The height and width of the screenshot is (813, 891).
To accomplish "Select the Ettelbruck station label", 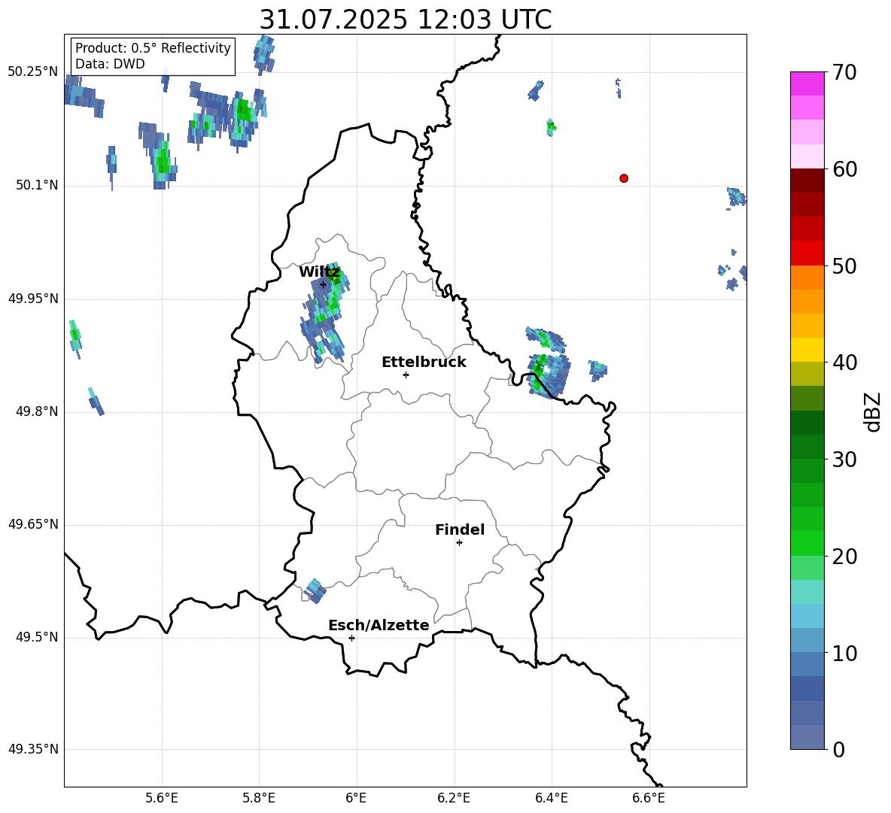I will pos(424,363).
